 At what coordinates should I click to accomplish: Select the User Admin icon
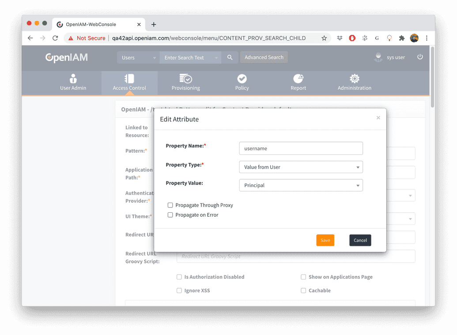[x=72, y=79]
